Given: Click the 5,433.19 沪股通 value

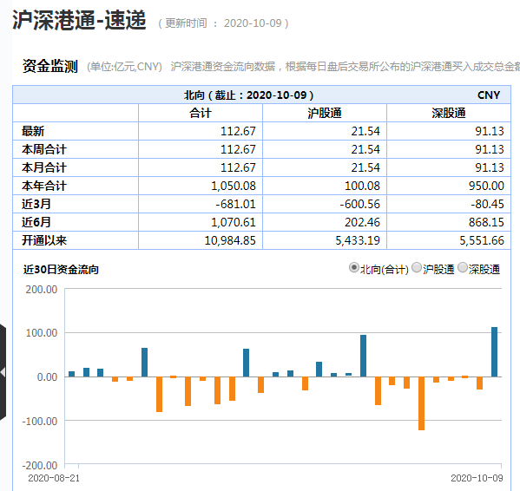Looking at the screenshot, I should (358, 240).
